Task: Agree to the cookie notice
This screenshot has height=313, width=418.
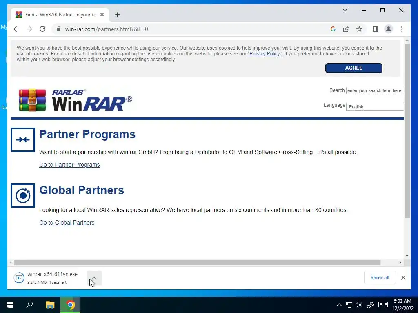Action: coord(354,68)
